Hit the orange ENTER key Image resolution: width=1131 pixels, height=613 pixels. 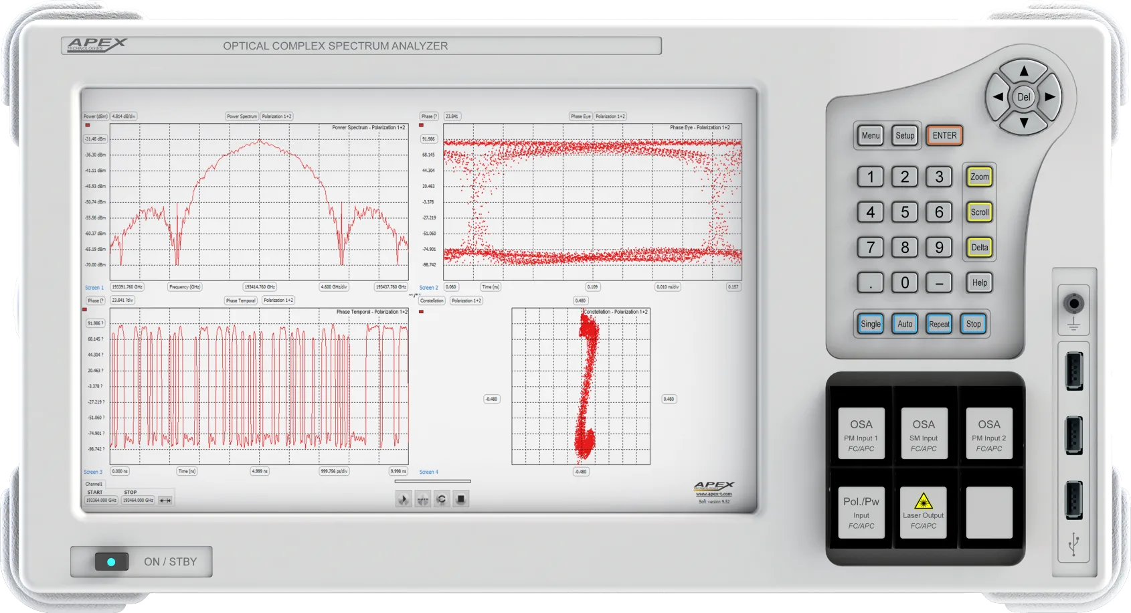944,136
